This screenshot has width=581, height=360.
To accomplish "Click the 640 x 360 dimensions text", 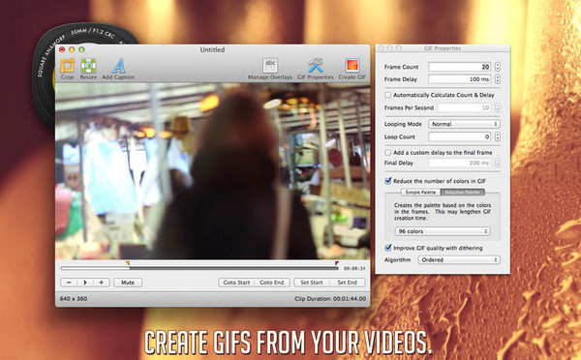I will tap(74, 298).
